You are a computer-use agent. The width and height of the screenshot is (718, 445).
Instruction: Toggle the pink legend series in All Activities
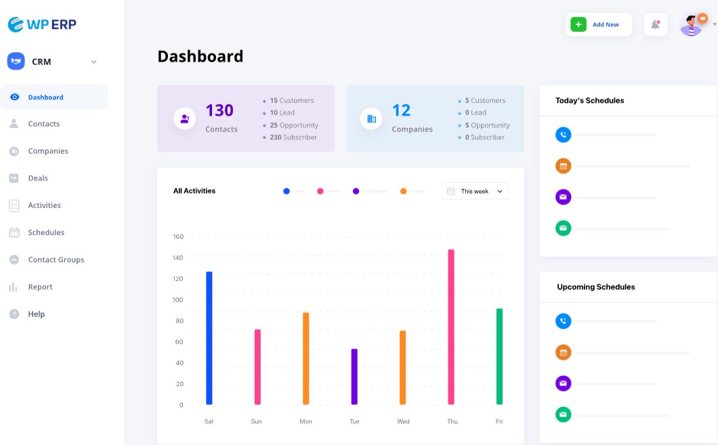[320, 191]
